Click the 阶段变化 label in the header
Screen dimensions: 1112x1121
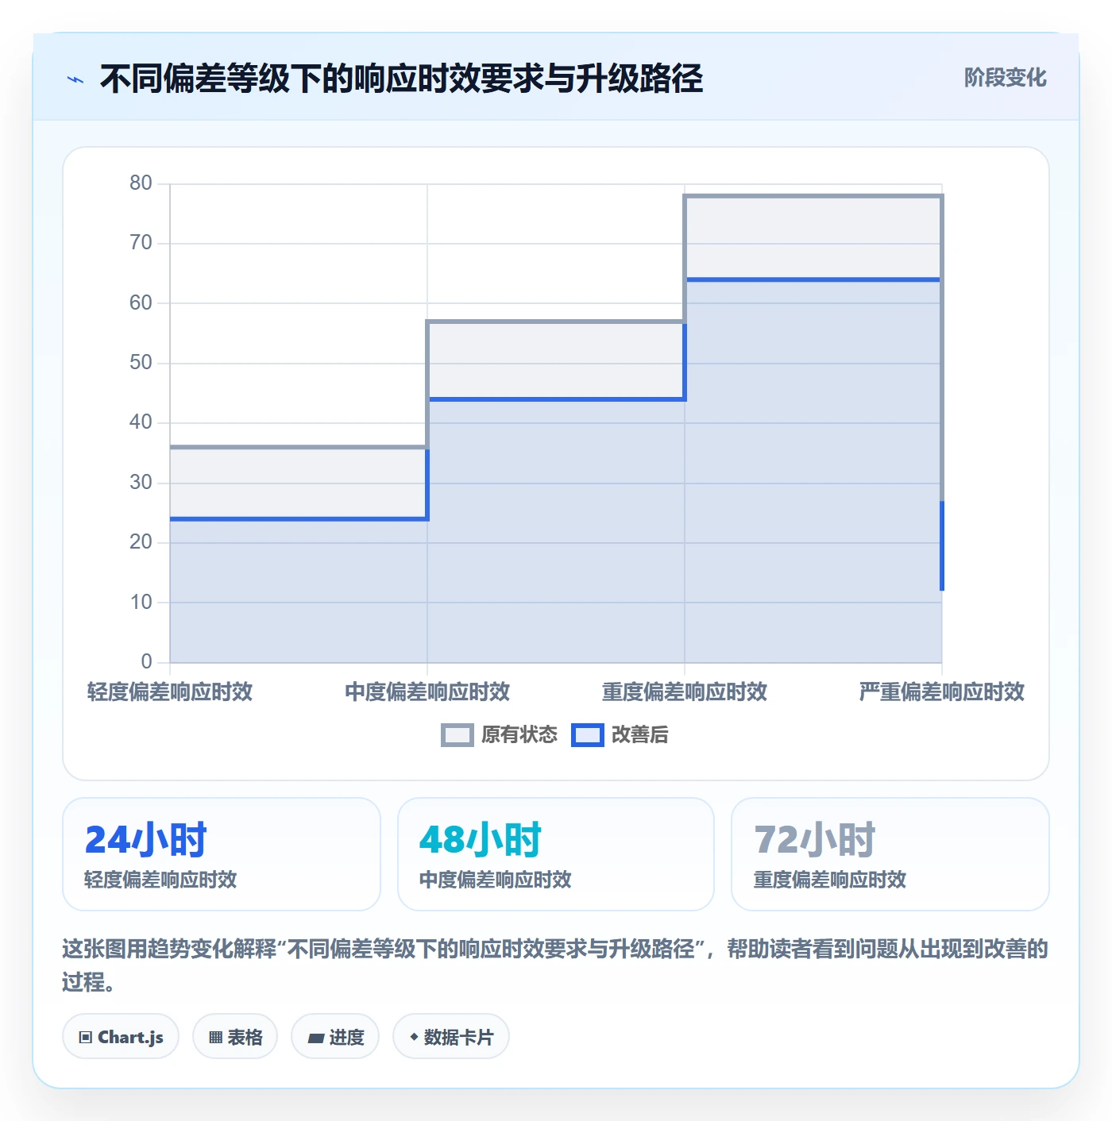coord(1005,78)
